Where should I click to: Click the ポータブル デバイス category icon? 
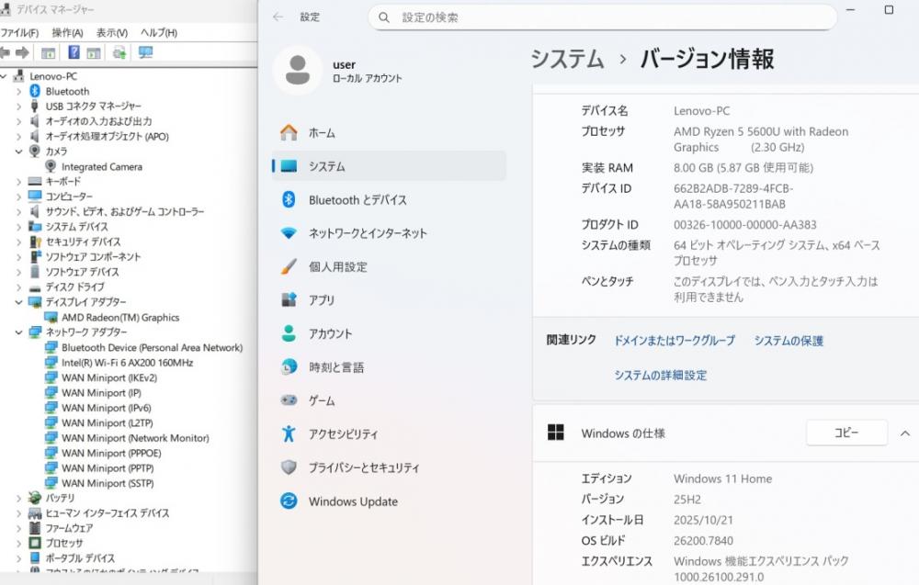click(35, 558)
